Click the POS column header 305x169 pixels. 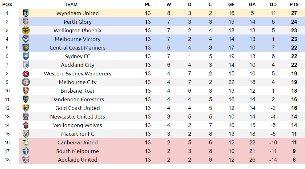[x=7, y=5]
